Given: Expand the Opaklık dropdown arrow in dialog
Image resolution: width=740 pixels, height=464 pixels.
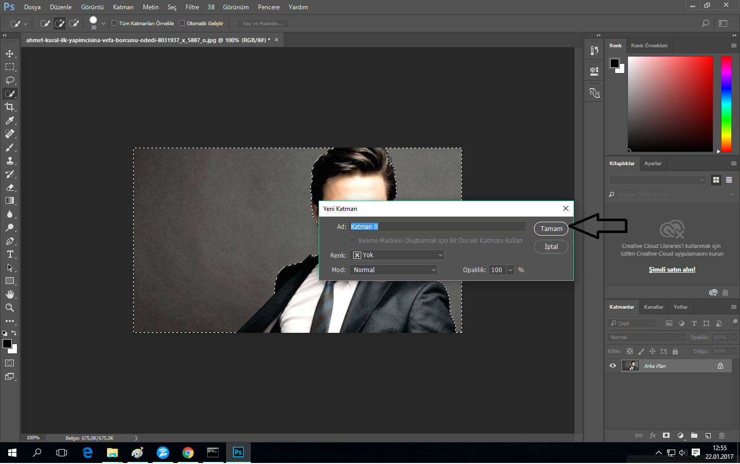Looking at the screenshot, I should pos(510,270).
